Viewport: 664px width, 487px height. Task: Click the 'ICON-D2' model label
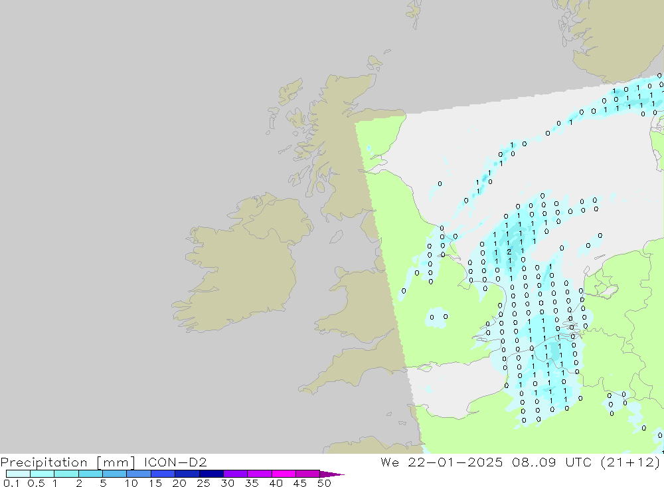(175, 462)
